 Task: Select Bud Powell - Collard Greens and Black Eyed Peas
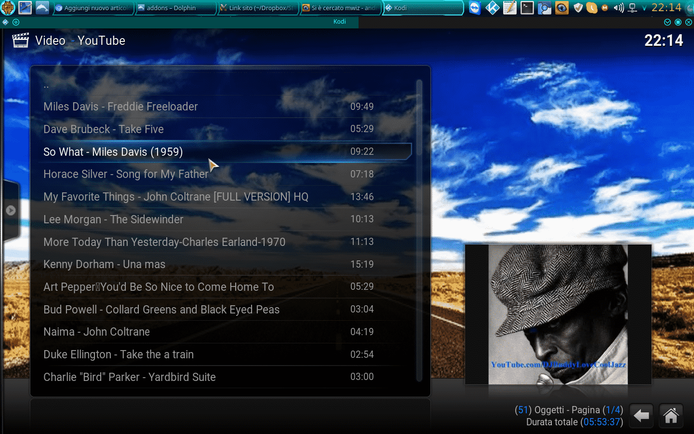tap(222, 310)
